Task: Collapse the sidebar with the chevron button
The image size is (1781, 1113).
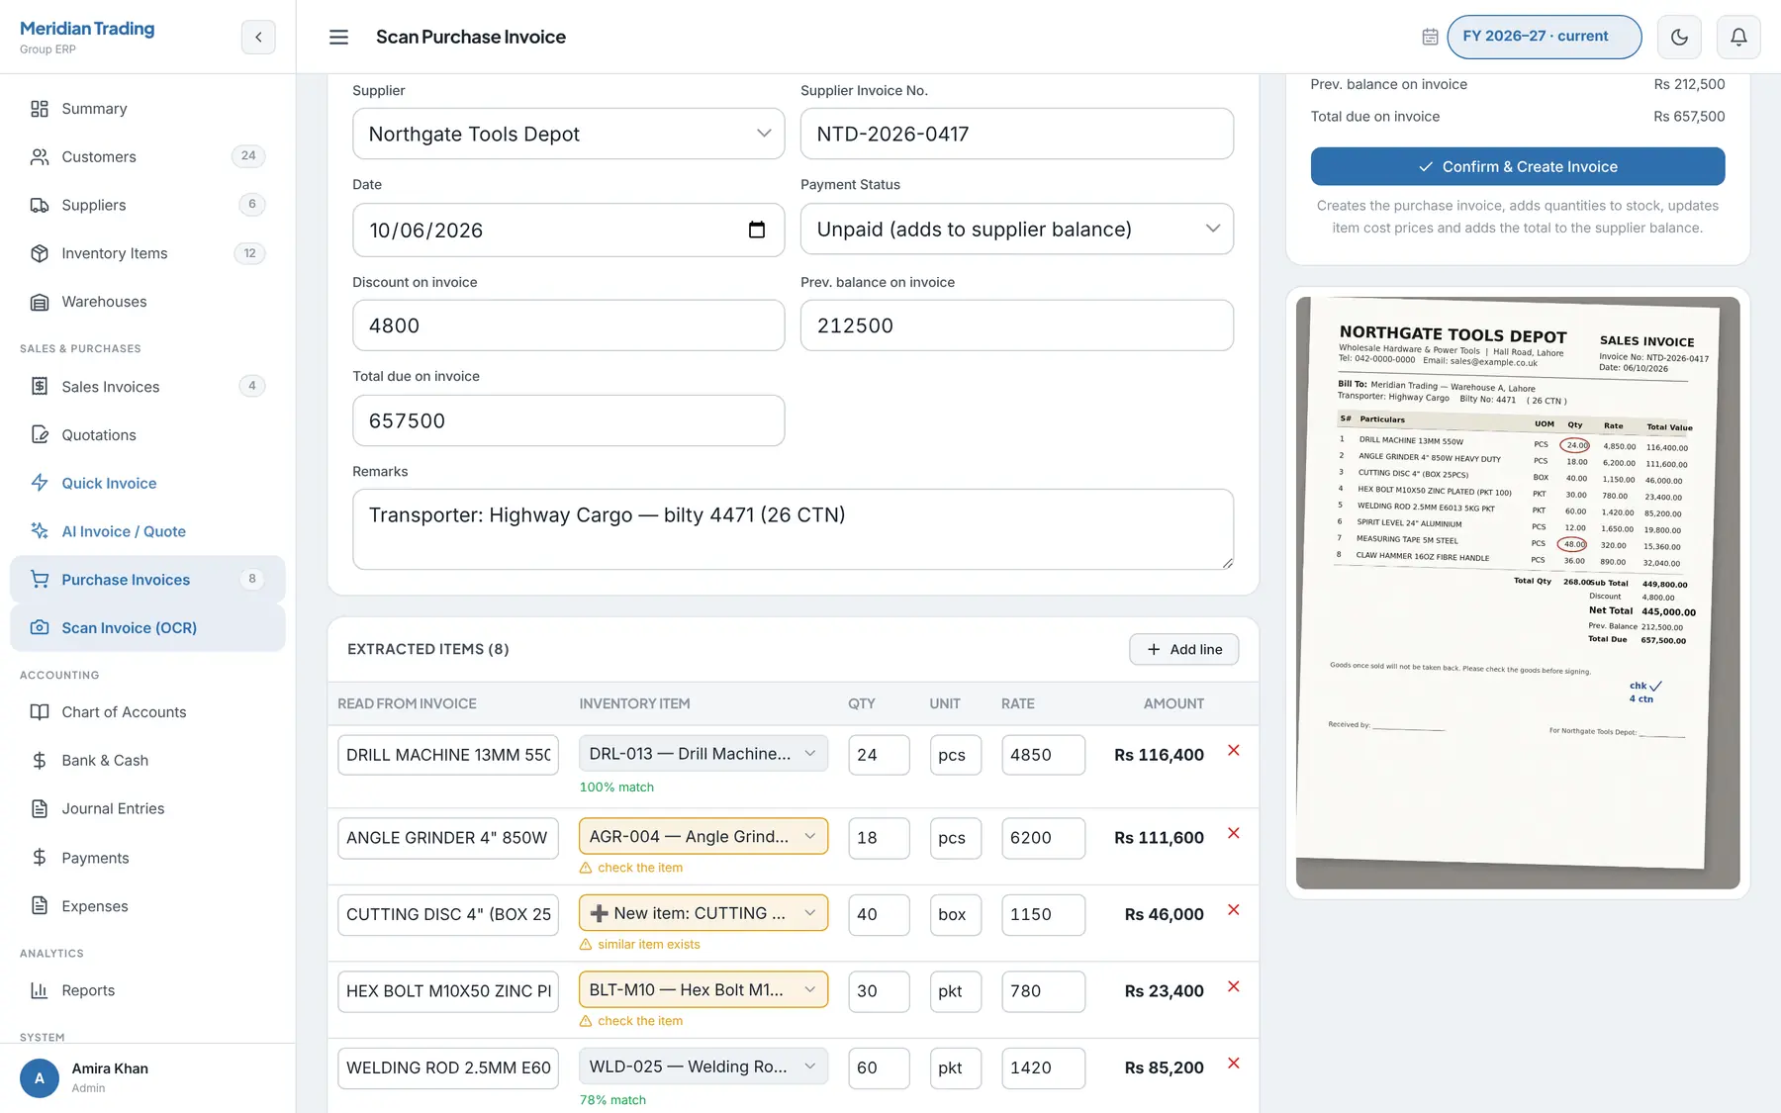Action: pos(258,37)
